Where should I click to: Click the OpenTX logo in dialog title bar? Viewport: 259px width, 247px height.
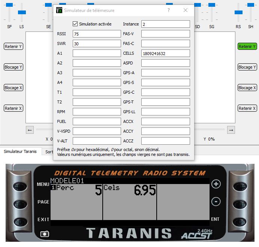pos(59,10)
